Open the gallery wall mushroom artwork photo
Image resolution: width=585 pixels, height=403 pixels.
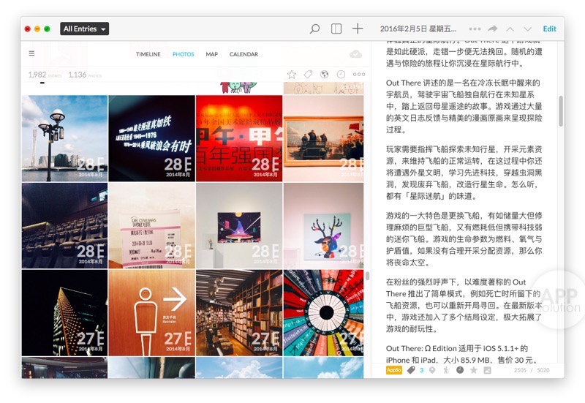(x=239, y=225)
